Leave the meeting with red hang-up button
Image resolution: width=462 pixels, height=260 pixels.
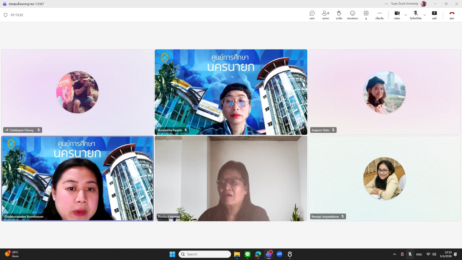452,15
